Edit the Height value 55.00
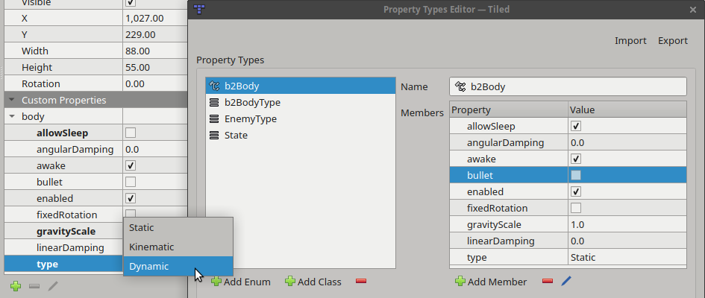This screenshot has width=705, height=298. (154, 67)
